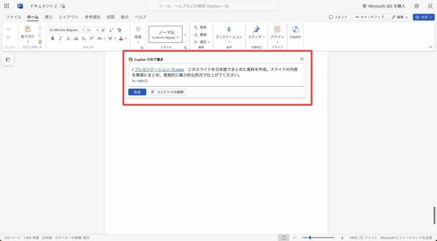
Task: Increase font size with A^ icon
Action: pos(103,30)
